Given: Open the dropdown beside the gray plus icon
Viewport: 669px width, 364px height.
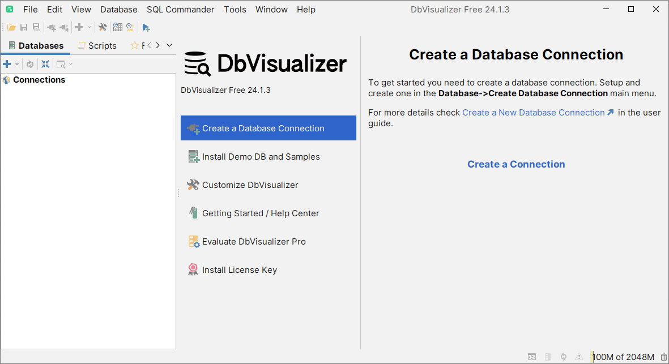Looking at the screenshot, I should click(x=89, y=27).
